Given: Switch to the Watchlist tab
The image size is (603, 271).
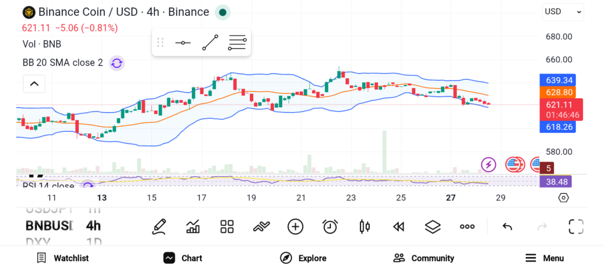Looking at the screenshot, I should click(x=62, y=258).
